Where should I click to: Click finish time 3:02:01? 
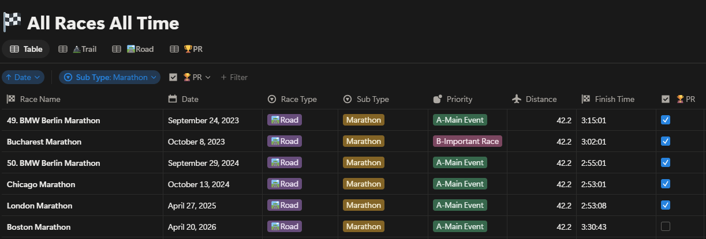point(594,142)
